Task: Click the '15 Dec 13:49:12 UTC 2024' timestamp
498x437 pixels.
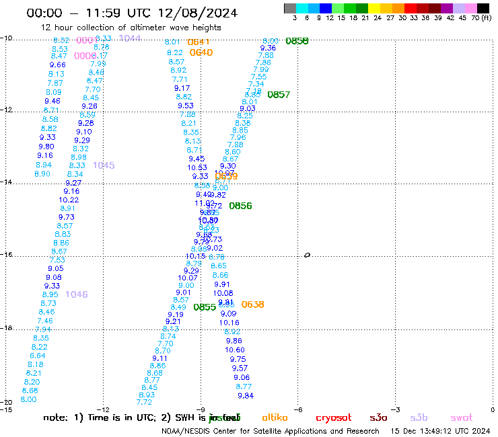Action: [x=440, y=432]
